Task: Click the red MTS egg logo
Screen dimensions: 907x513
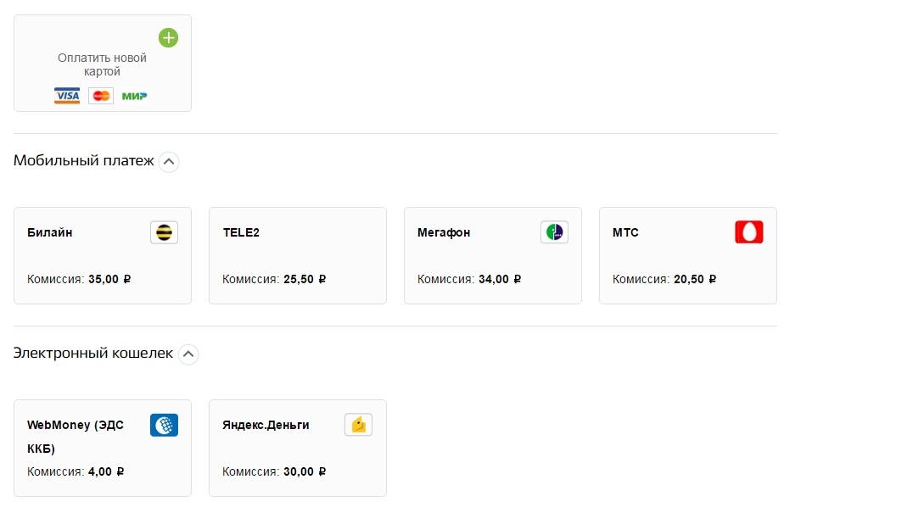Action: coord(749,232)
